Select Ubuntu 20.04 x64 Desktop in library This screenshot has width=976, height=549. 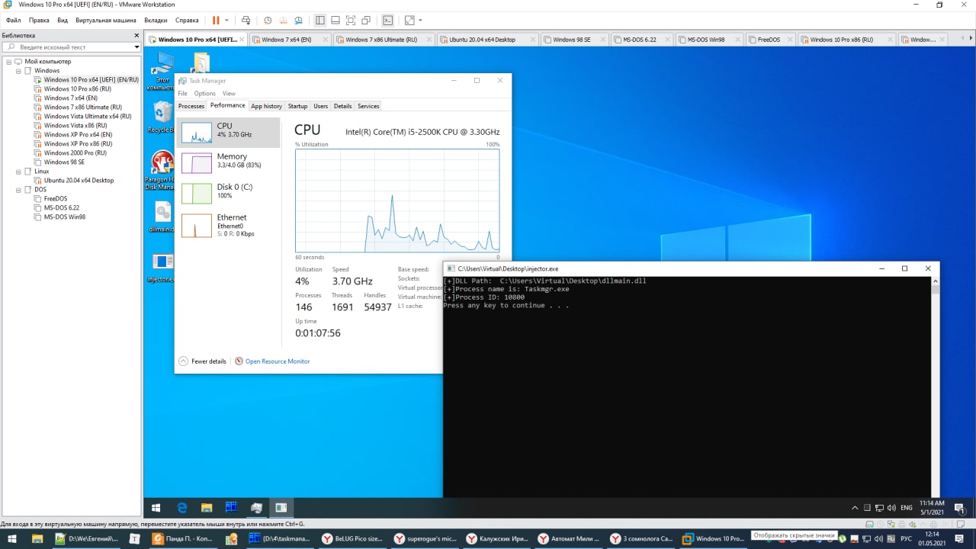point(79,180)
